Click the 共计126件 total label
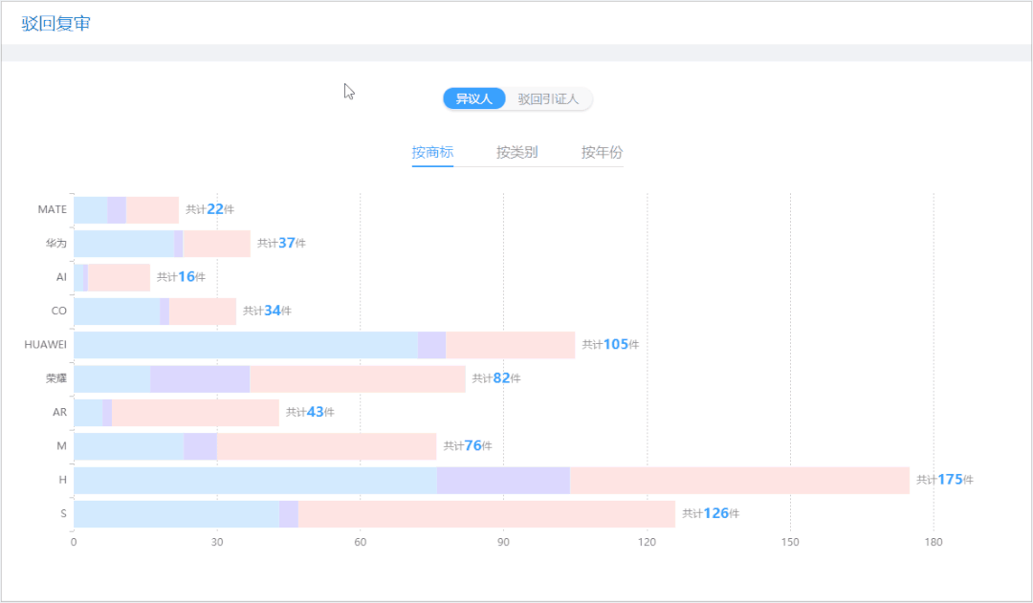 pos(711,513)
